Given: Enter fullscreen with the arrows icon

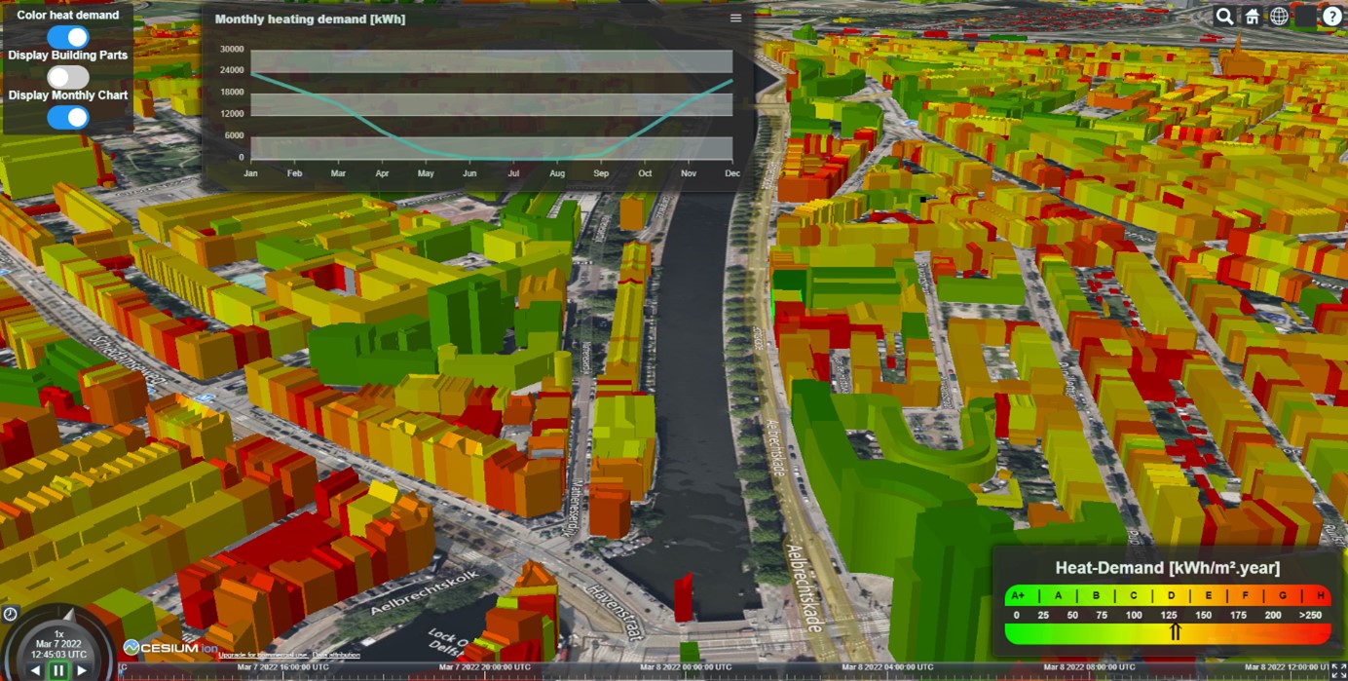Looking at the screenshot, I should [1338, 670].
